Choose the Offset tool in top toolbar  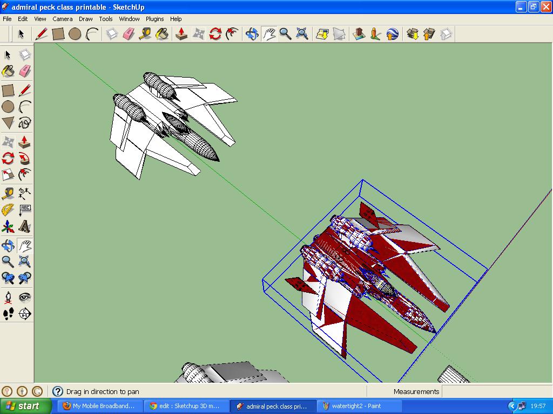click(x=232, y=34)
